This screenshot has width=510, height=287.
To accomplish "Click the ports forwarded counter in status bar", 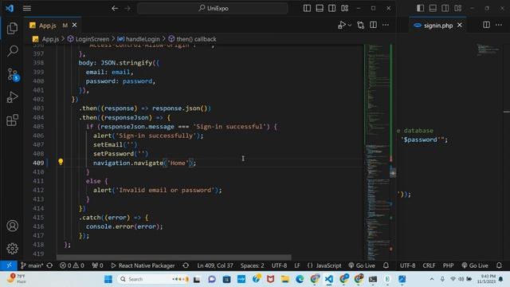I will 97,265.
